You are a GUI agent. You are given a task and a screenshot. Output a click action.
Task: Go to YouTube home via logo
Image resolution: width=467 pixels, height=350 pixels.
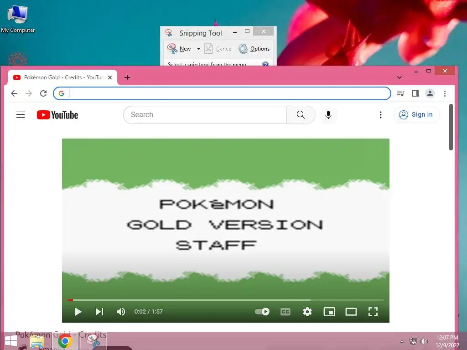click(57, 115)
